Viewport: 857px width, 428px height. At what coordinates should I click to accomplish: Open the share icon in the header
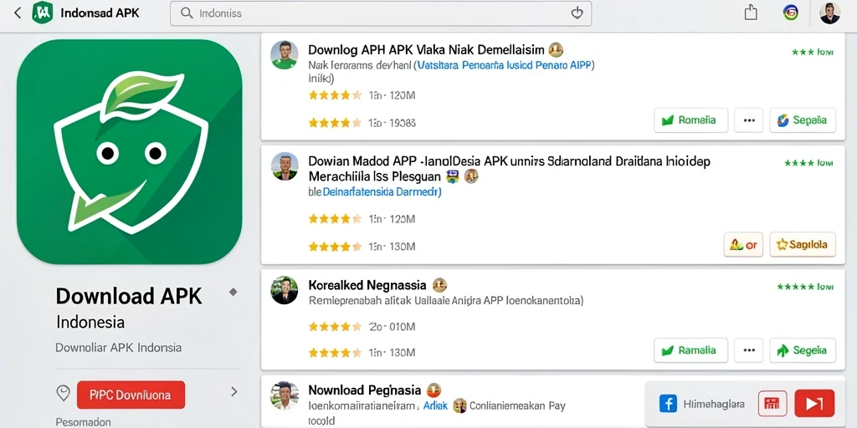751,13
